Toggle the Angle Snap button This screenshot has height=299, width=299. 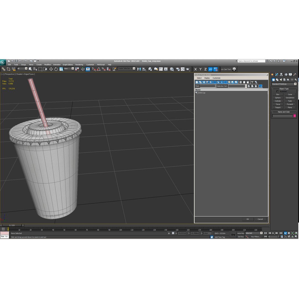coord(99,69)
